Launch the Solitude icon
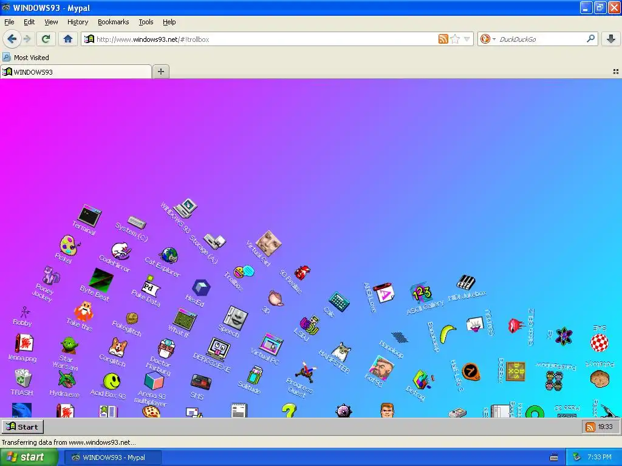Screen dimensions: 622x466 coord(255,375)
